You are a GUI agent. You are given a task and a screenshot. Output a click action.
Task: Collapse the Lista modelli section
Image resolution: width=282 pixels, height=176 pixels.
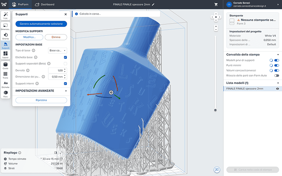(x=278, y=83)
